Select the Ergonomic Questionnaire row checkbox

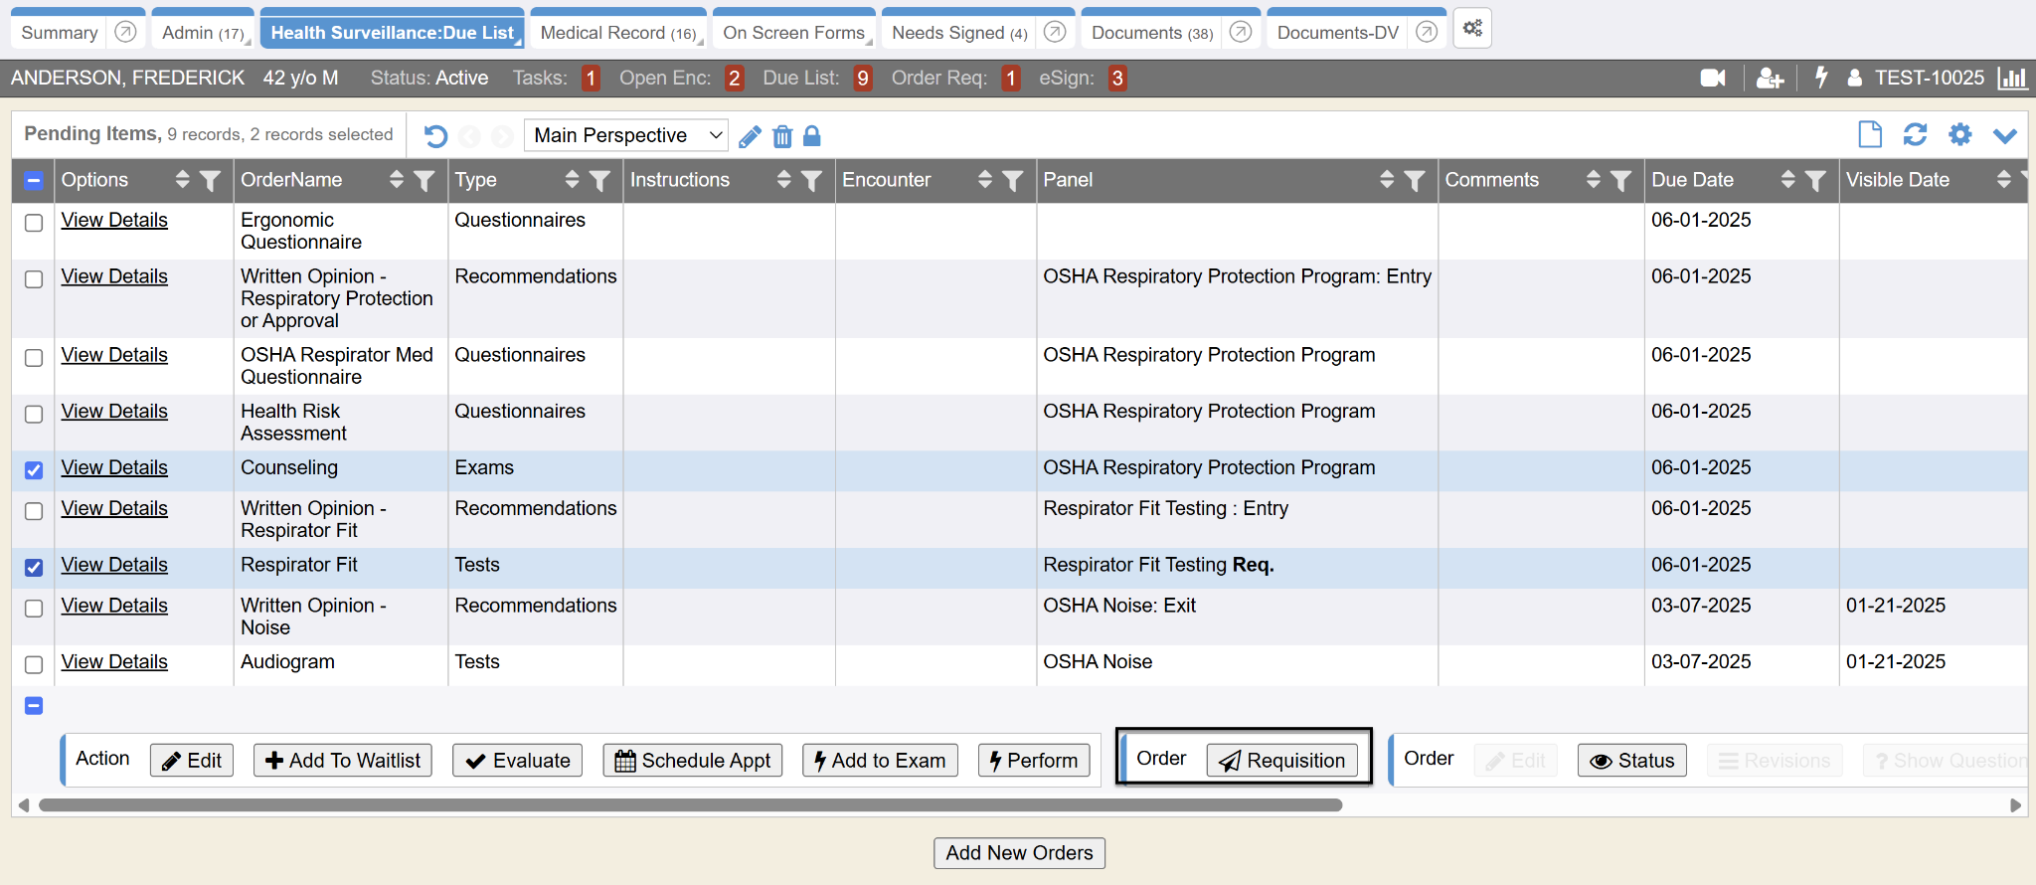pos(34,223)
